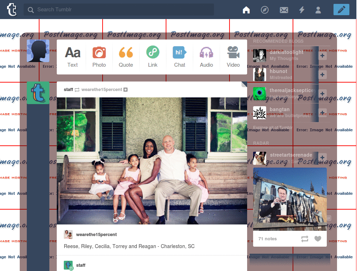Click keyboard icon beside radar photo
361x271 pixels.
(x=329, y=218)
